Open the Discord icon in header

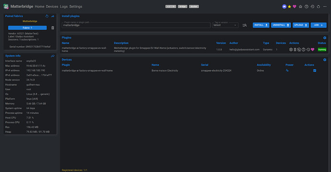tap(284, 7)
